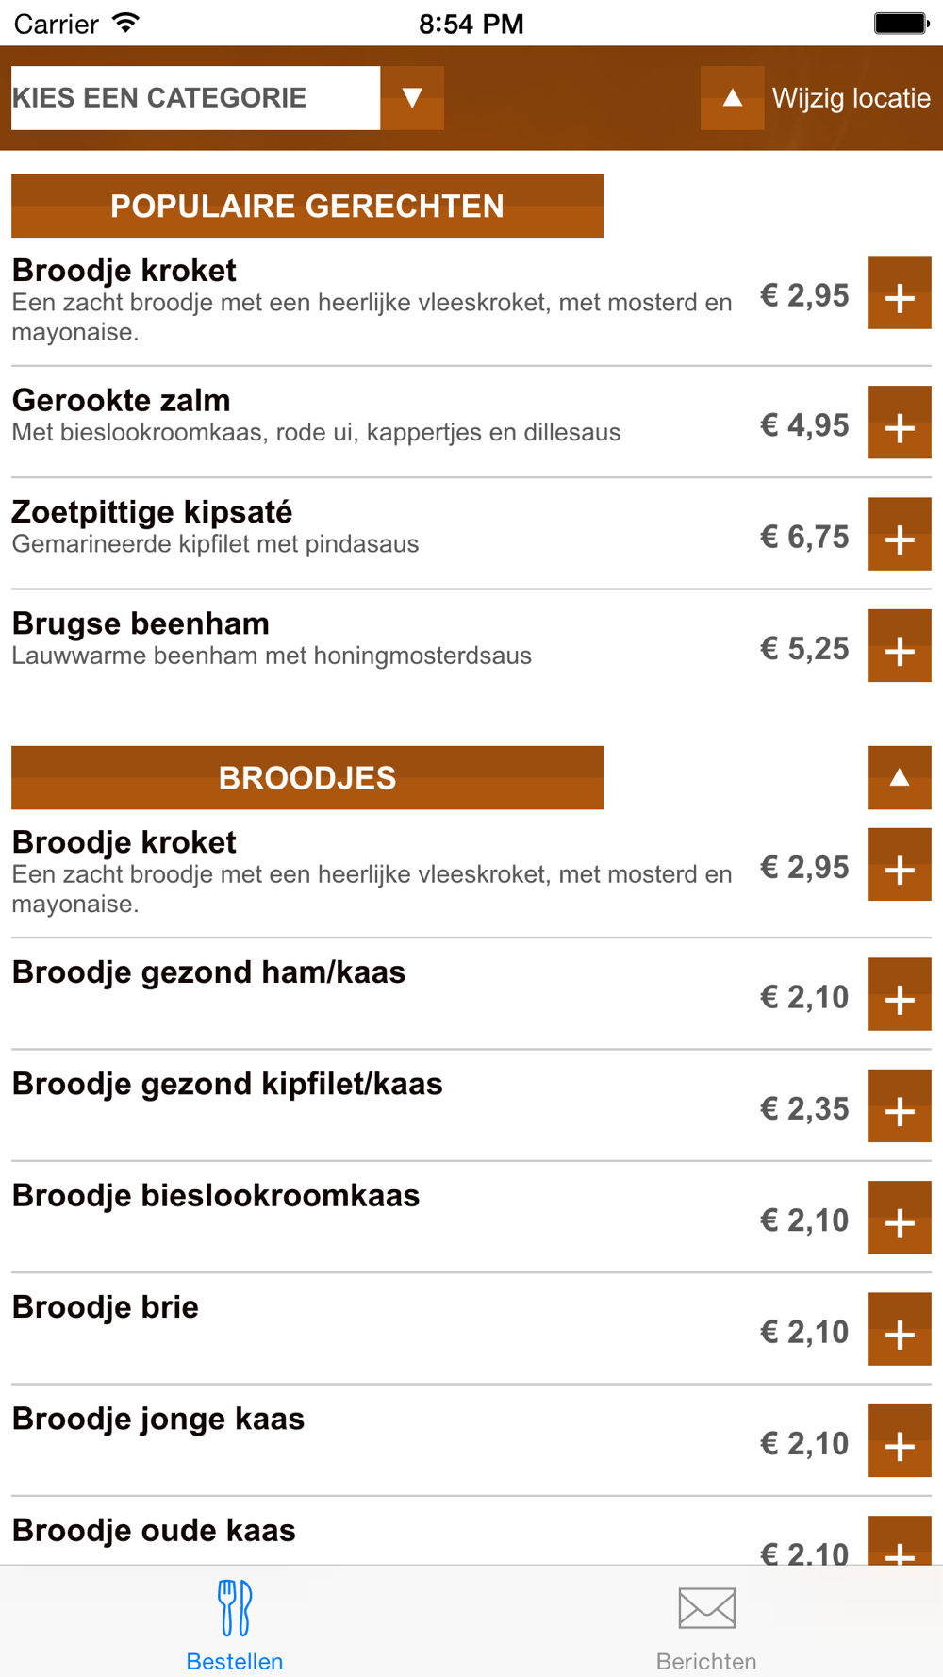Collapse the Broodjes section arrow
This screenshot has height=1677, width=943.
(x=900, y=777)
